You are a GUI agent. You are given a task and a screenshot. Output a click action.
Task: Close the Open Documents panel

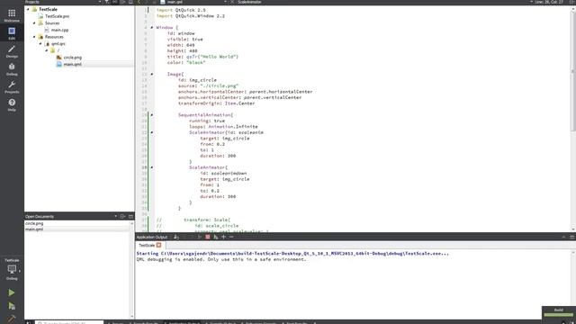130,216
